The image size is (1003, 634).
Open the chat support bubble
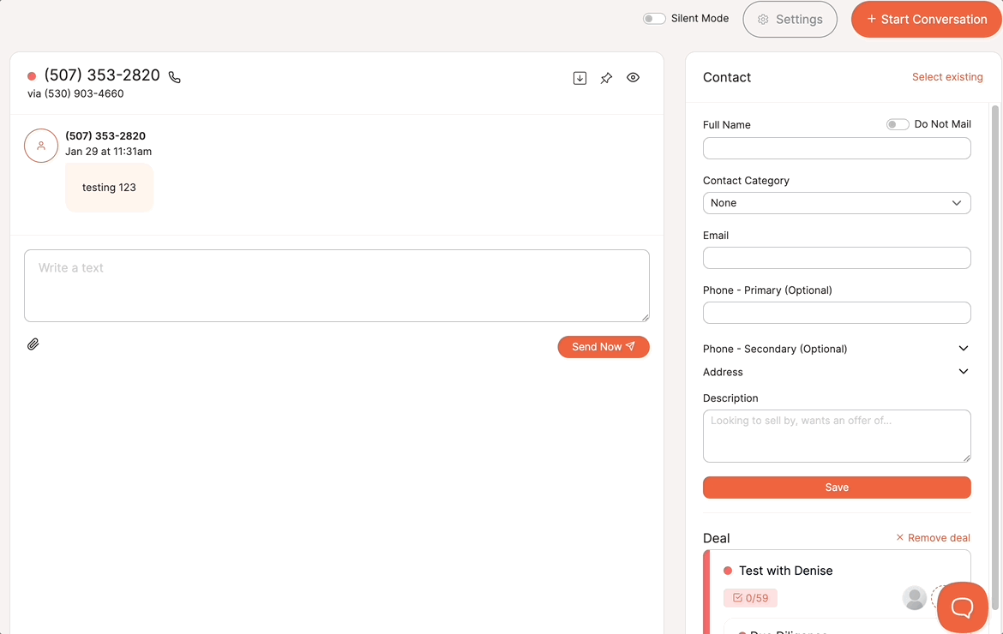(x=962, y=607)
